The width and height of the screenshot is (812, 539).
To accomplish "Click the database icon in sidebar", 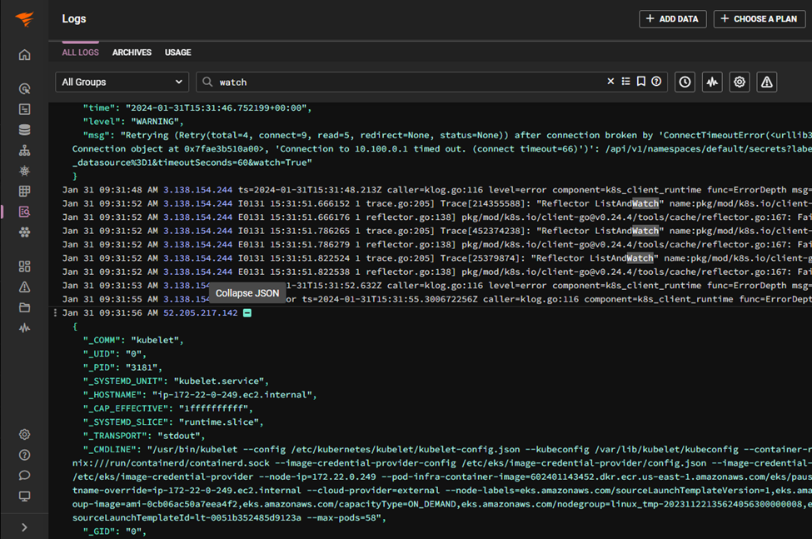I will (24, 130).
